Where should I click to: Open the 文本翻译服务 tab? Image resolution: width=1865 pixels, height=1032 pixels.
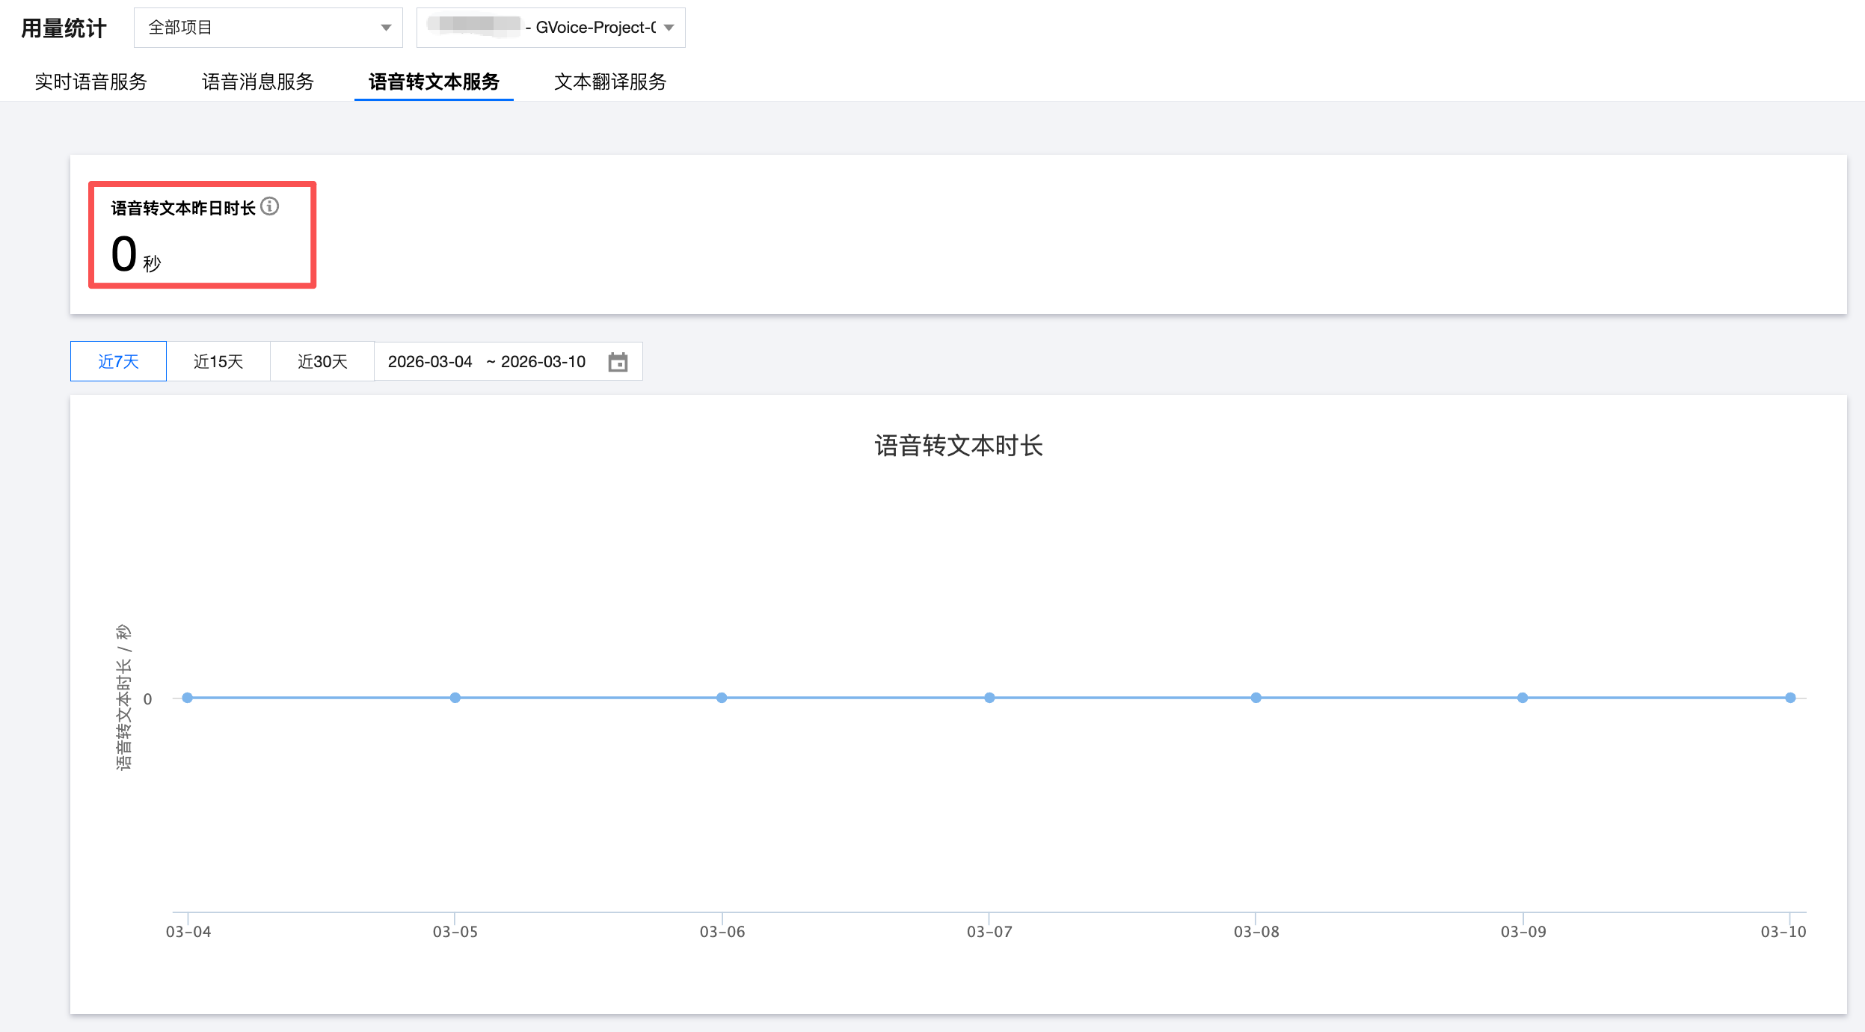[x=610, y=82]
